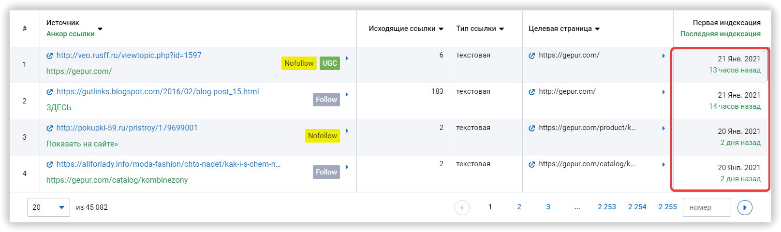Go to page 3
Screen dimensions: 781x232
(548, 207)
